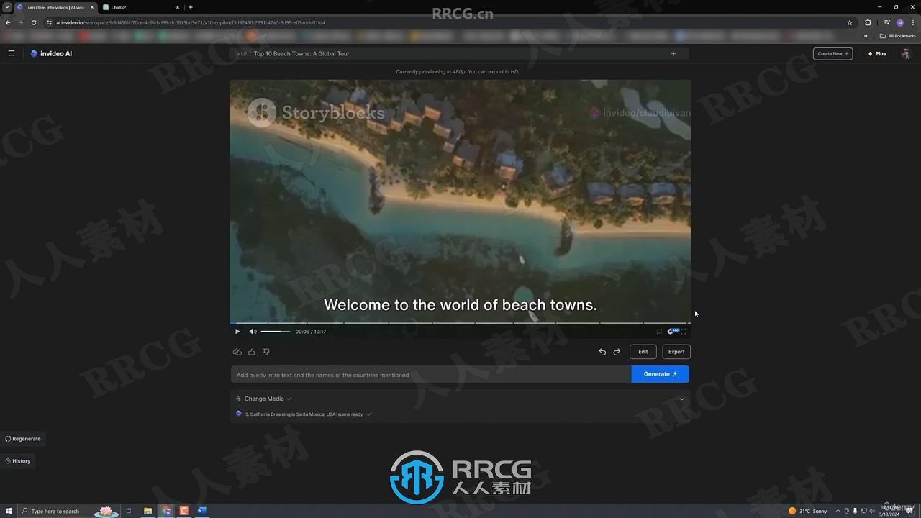Adjust the volume slider
The image size is (921, 518).
click(x=276, y=332)
